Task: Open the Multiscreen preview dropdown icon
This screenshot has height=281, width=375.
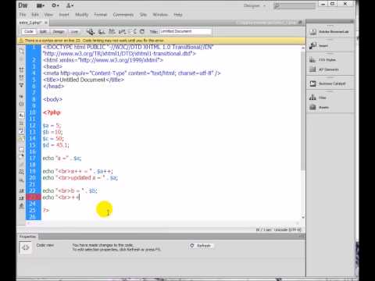Action: click(x=91, y=32)
